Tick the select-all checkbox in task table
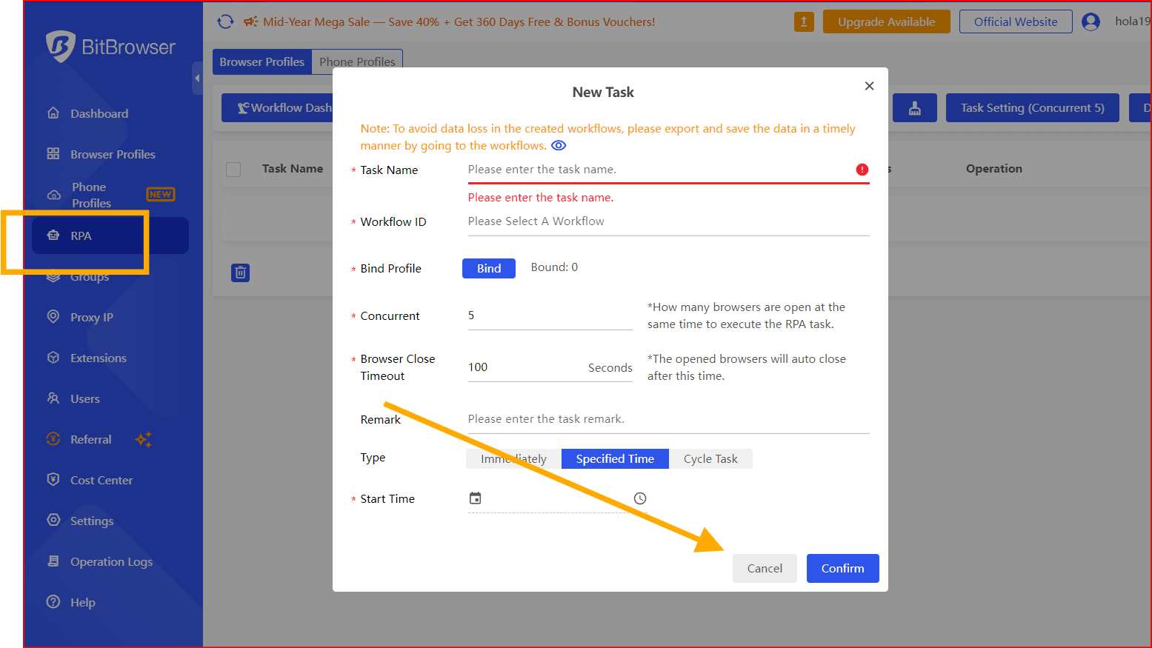Screen dimensions: 1152x648 tap(233, 169)
